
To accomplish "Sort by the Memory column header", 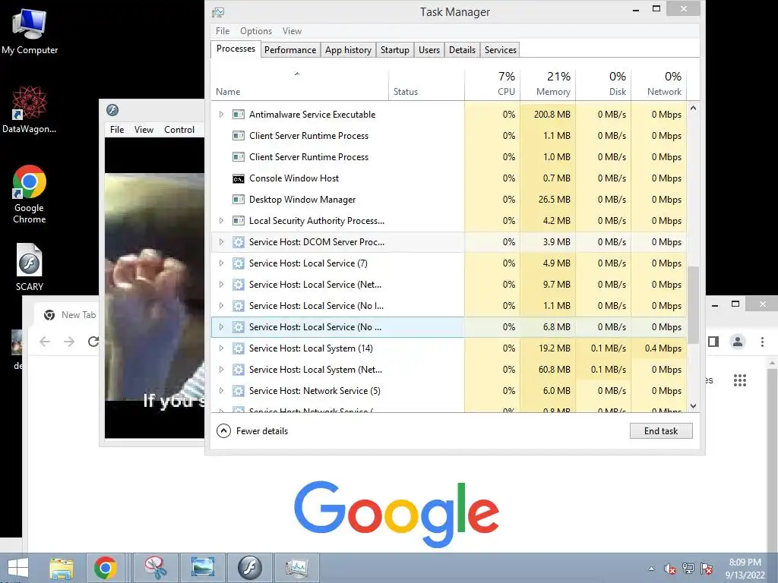I will click(548, 84).
